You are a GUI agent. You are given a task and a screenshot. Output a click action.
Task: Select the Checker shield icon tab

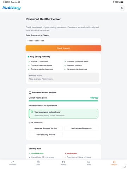point(114,162)
